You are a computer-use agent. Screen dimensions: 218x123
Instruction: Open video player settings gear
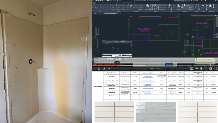click(x=201, y=69)
